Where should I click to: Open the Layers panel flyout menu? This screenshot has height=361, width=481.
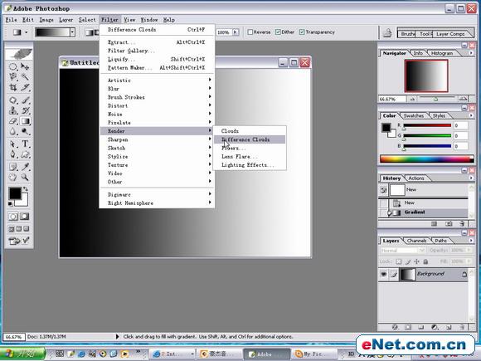coord(472,241)
